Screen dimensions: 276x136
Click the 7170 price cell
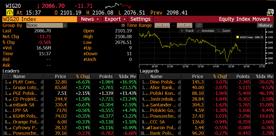click(x=62, y=111)
